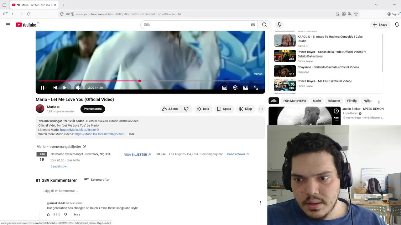The width and height of the screenshot is (401, 225).
Task: Expand description with ...mer
Action: [x=130, y=134]
